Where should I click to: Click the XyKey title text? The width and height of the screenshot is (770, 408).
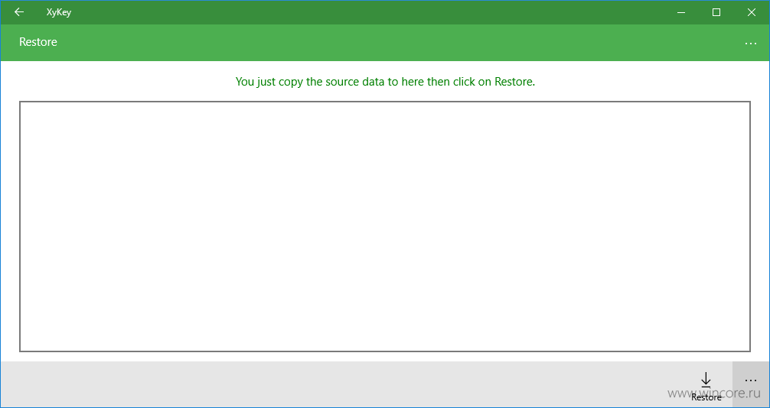point(58,13)
